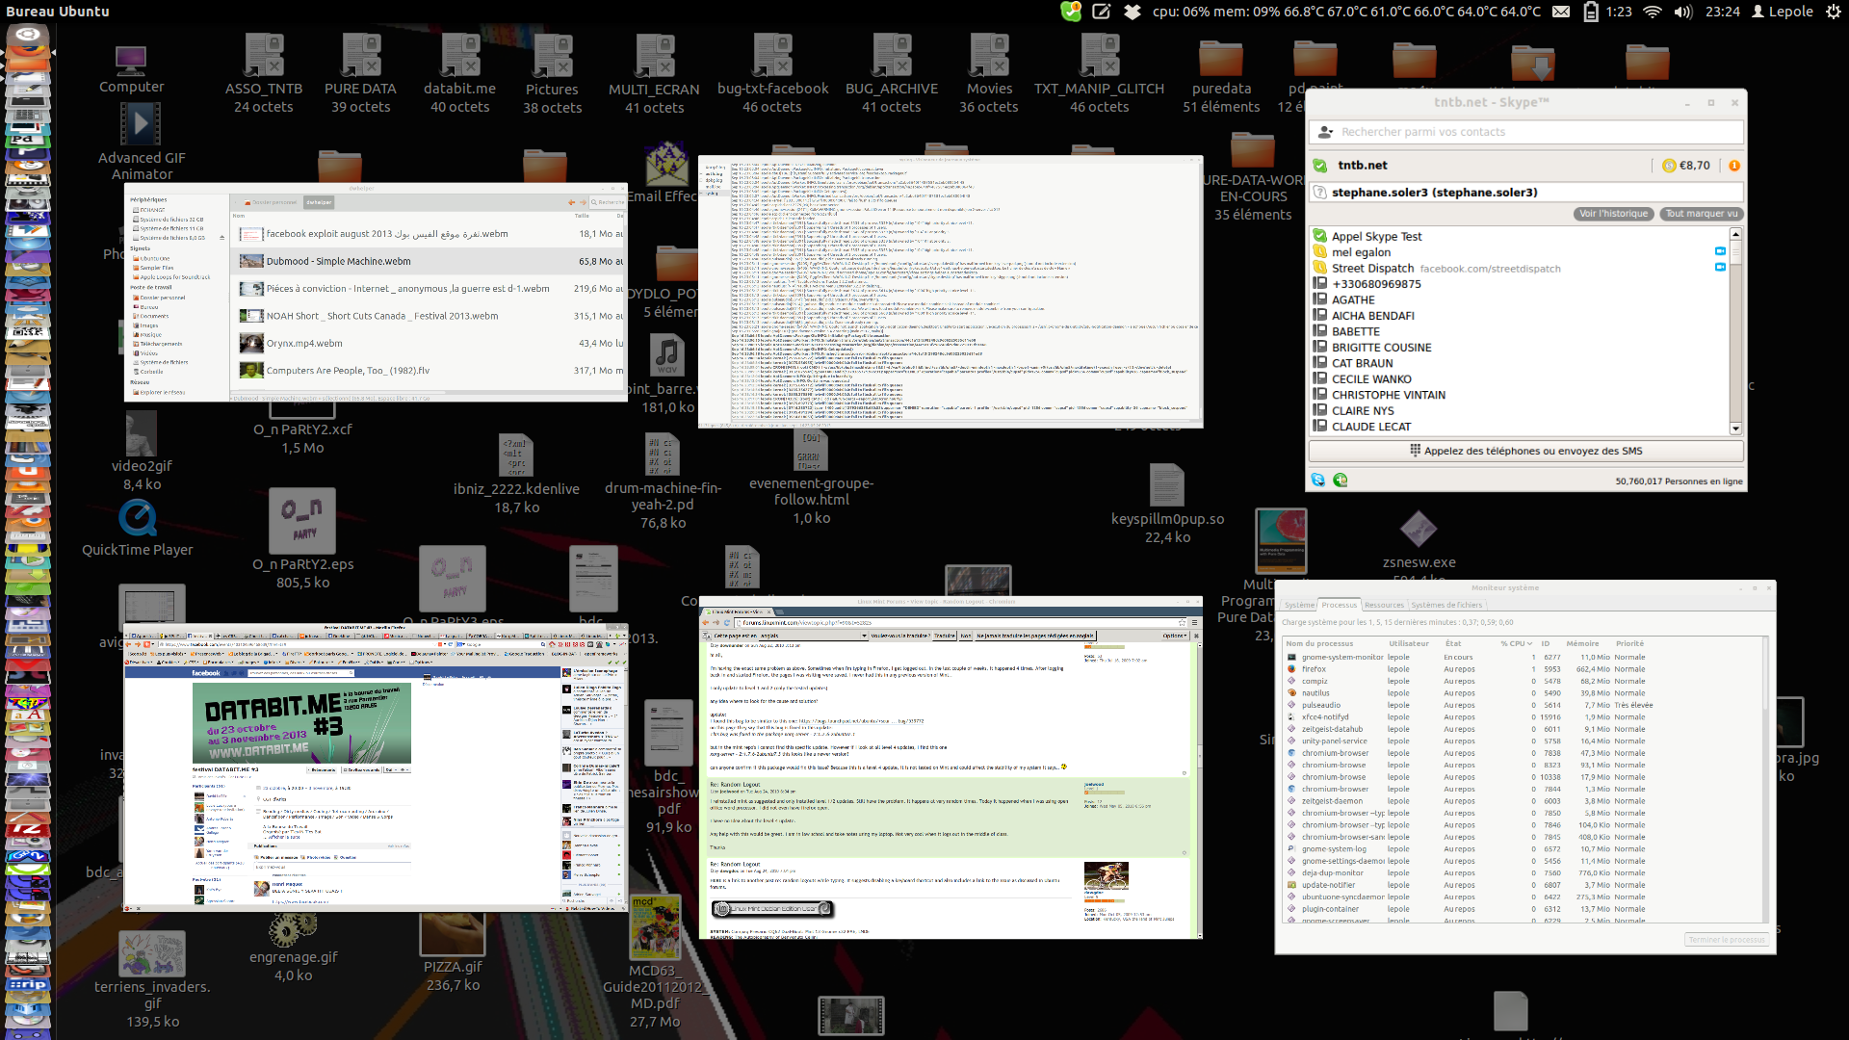Switch to the Systèmes de fichiers tab
This screenshot has width=1849, height=1040.
pos(1446,605)
